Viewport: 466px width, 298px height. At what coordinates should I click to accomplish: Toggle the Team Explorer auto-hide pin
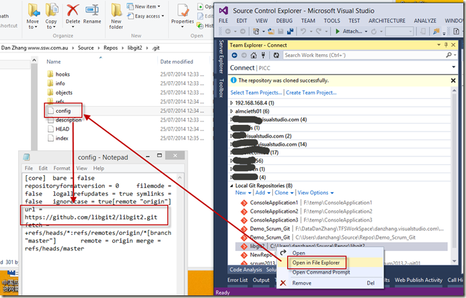tap(446, 45)
